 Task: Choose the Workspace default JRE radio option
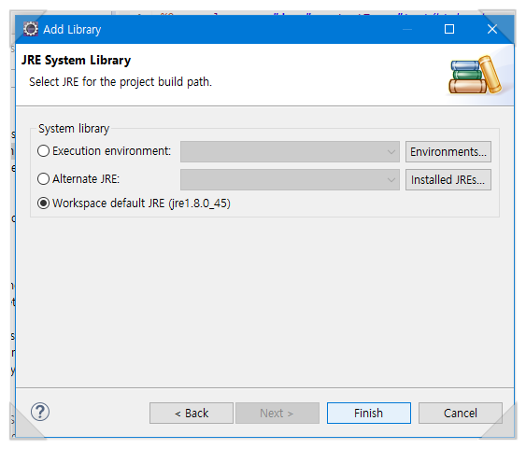[43, 203]
